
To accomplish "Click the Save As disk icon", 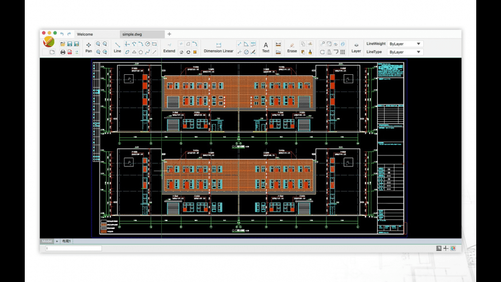I will 77,44.
